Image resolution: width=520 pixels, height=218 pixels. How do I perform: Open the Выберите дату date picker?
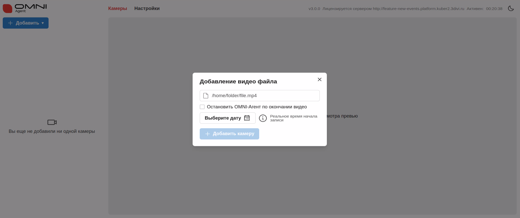click(223, 118)
